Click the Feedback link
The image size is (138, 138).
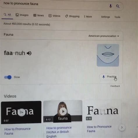tap(115, 86)
